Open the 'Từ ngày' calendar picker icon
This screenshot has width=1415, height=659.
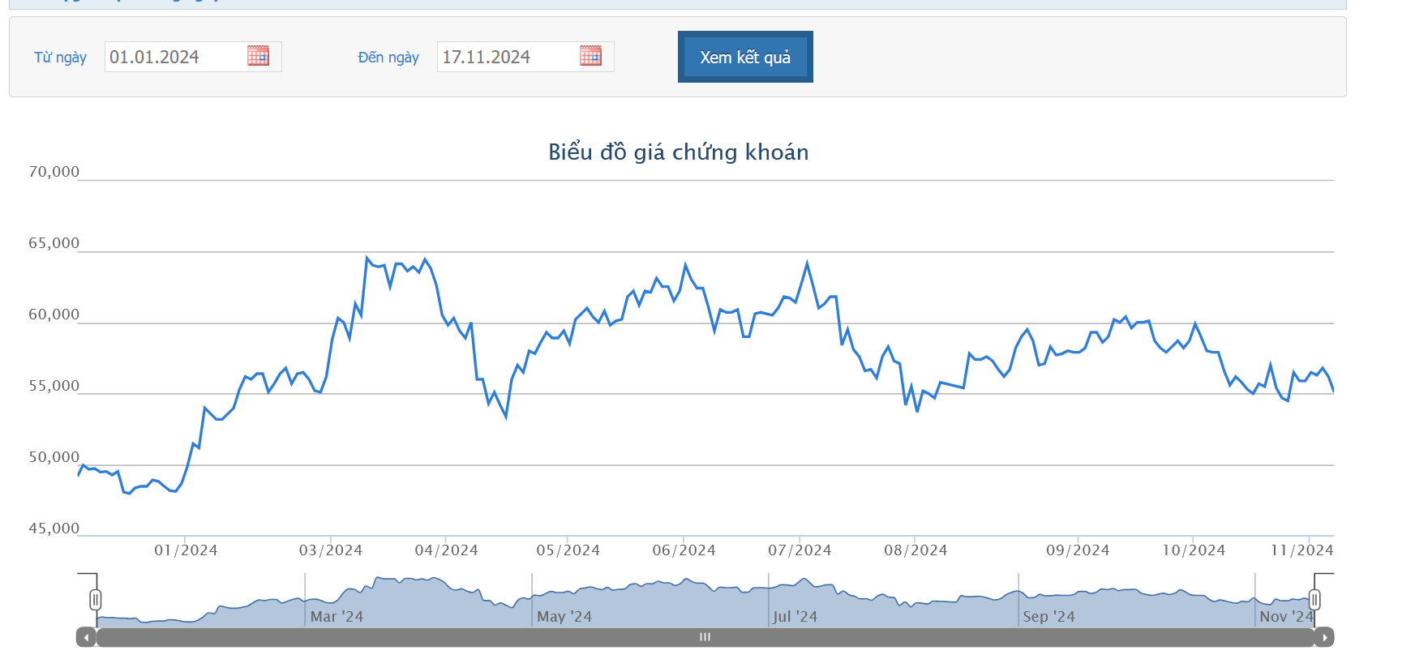(x=258, y=56)
